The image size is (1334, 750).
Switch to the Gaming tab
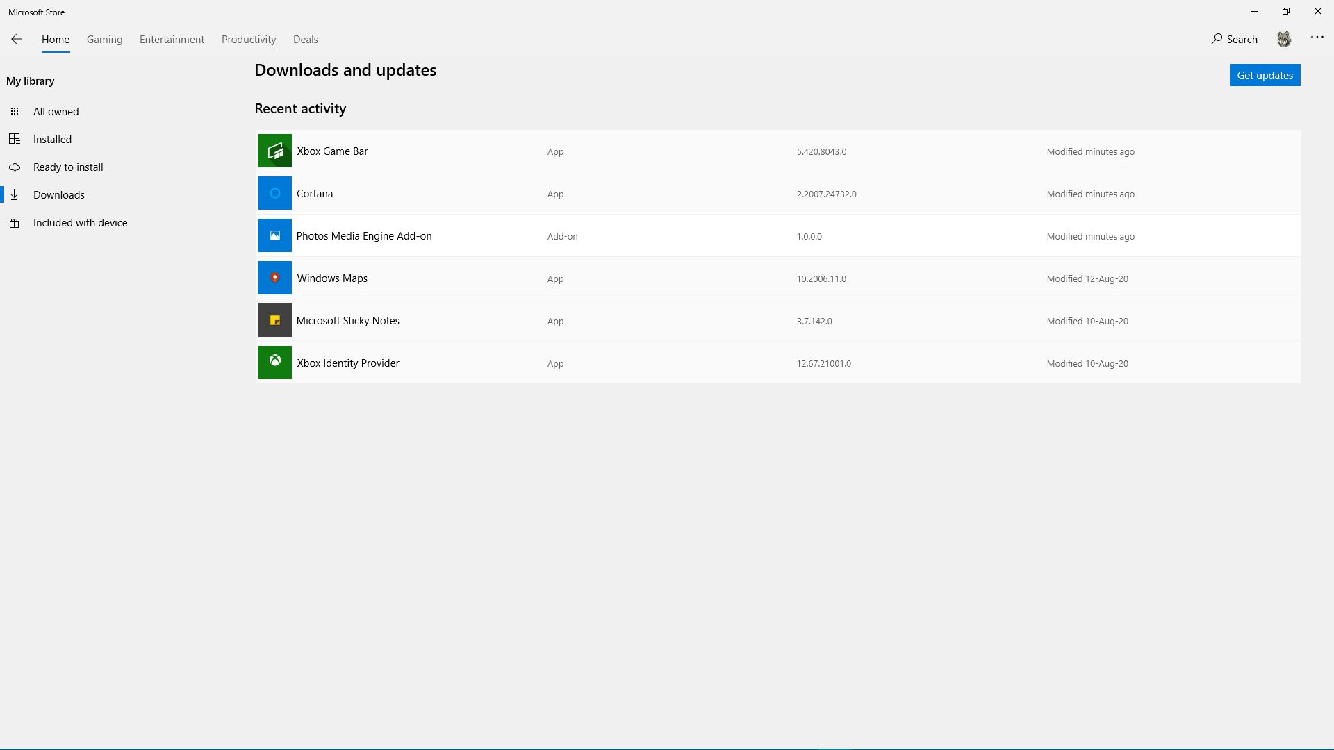point(104,40)
